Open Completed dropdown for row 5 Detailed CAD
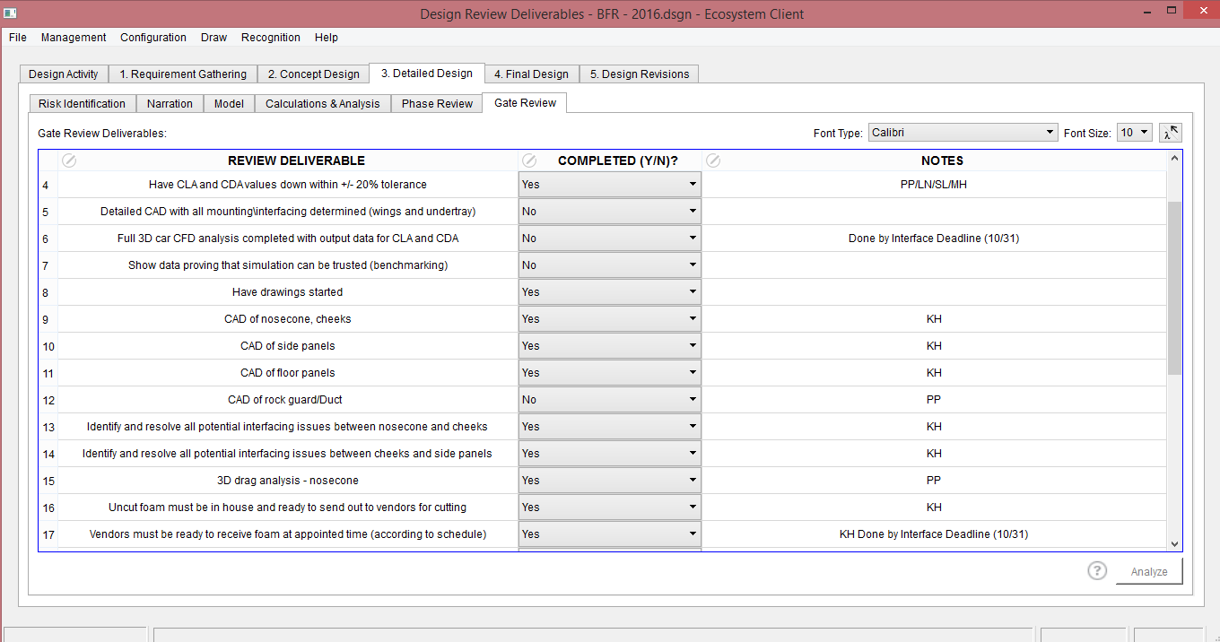This screenshot has height=642, width=1220. pyautogui.click(x=609, y=212)
